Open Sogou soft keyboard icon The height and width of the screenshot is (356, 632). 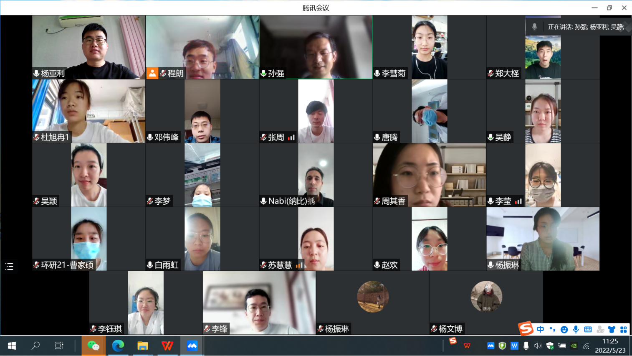pyautogui.click(x=588, y=329)
